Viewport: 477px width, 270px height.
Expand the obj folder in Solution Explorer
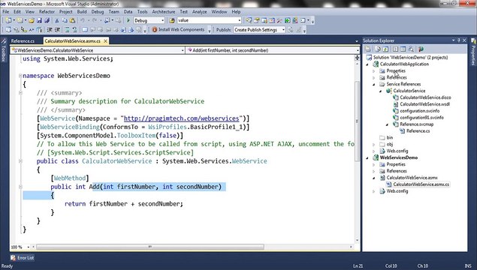374,144
